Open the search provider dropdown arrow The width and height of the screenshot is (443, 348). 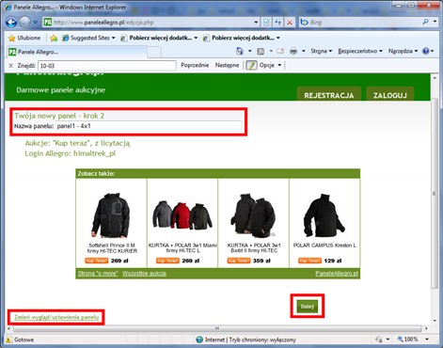pyautogui.click(x=435, y=22)
